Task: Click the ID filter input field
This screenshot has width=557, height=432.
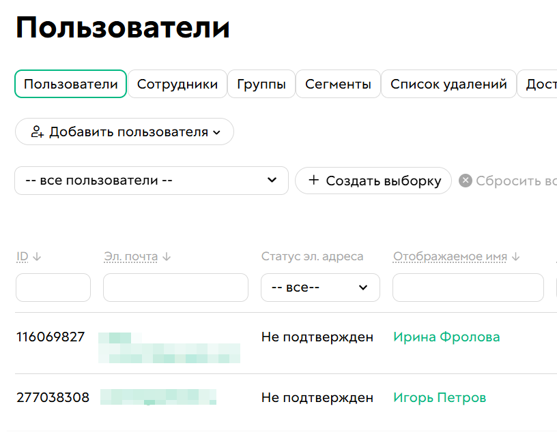Action: (x=53, y=288)
